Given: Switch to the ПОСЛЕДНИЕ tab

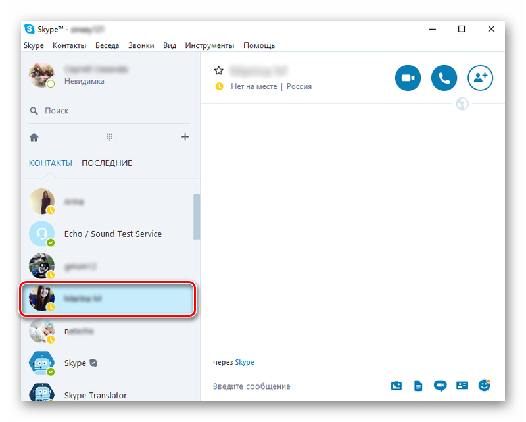Looking at the screenshot, I should tap(107, 163).
